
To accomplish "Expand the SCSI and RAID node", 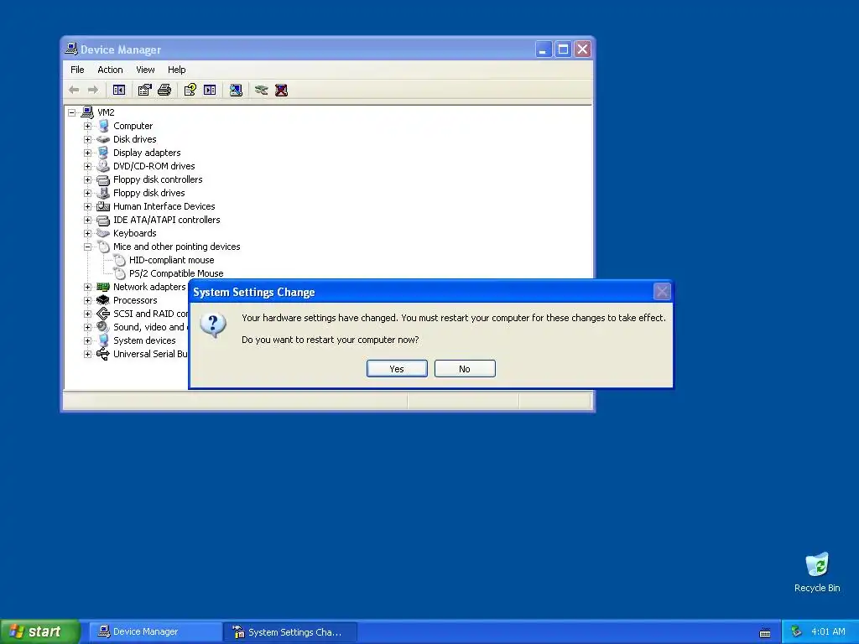I will 87,314.
